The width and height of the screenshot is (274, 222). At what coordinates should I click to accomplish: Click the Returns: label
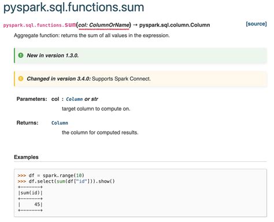27,123
